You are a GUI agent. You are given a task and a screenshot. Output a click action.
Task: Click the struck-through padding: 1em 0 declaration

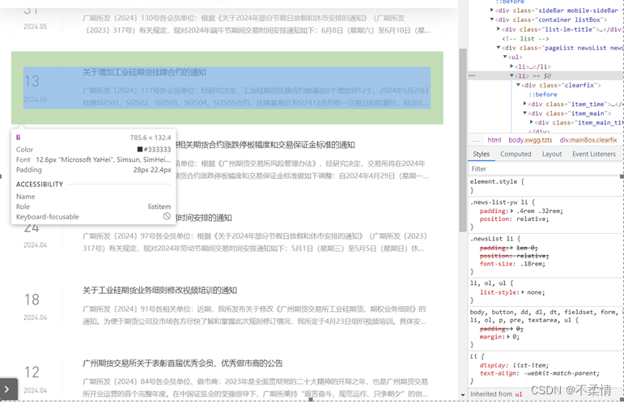(508, 248)
